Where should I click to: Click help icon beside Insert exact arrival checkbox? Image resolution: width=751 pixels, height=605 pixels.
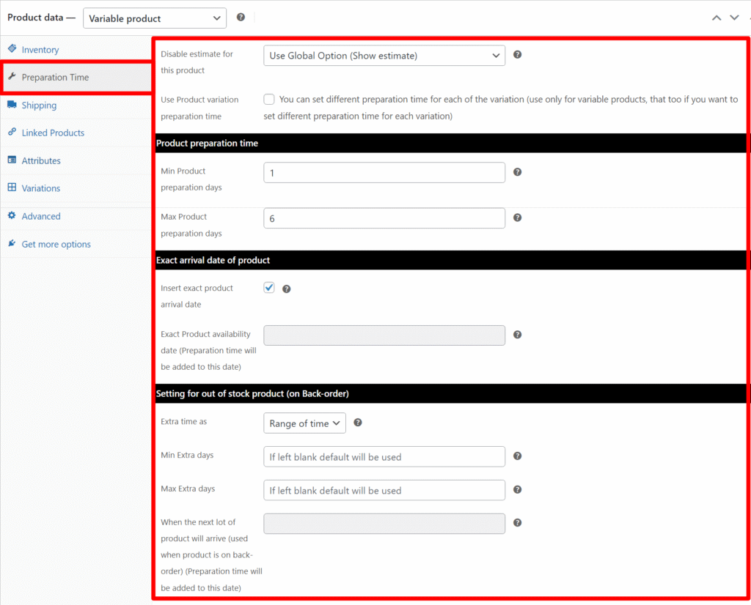click(x=287, y=289)
